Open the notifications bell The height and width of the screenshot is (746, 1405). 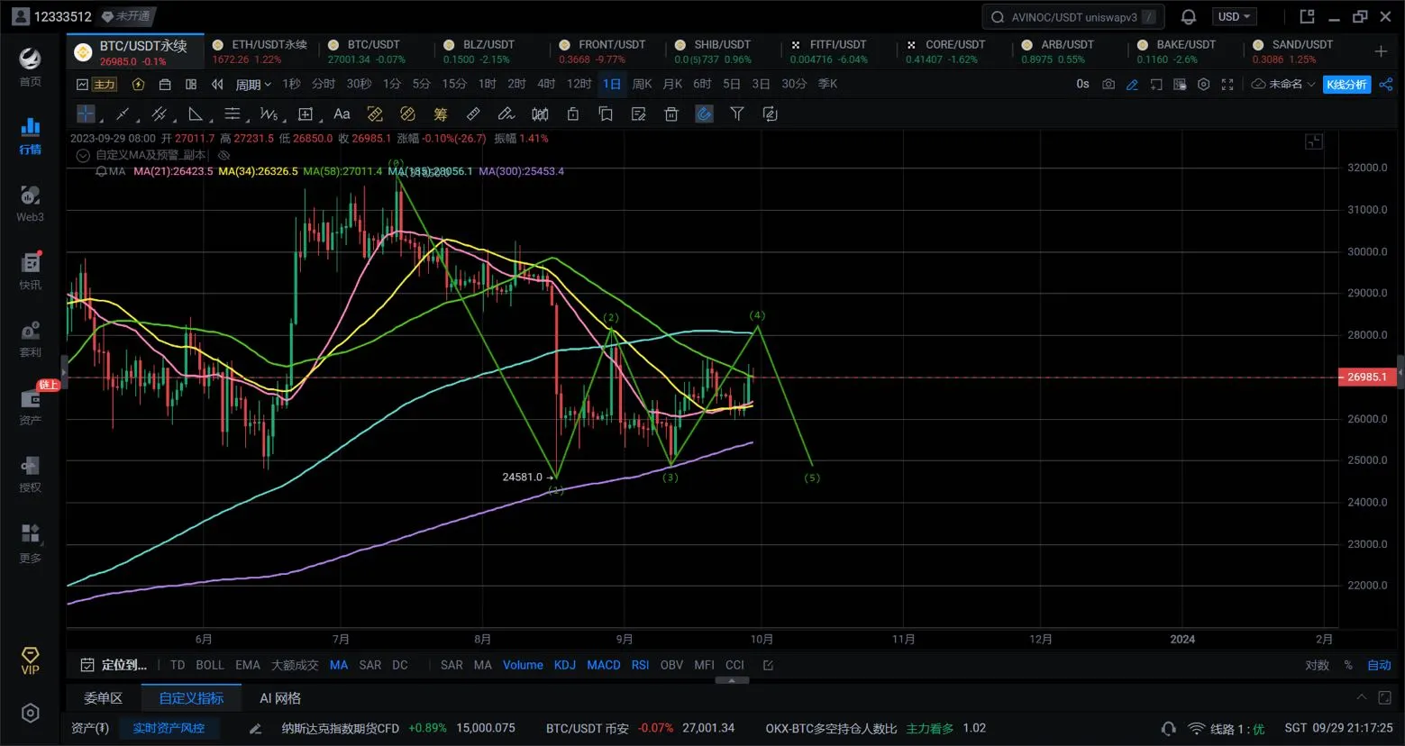tap(1189, 16)
